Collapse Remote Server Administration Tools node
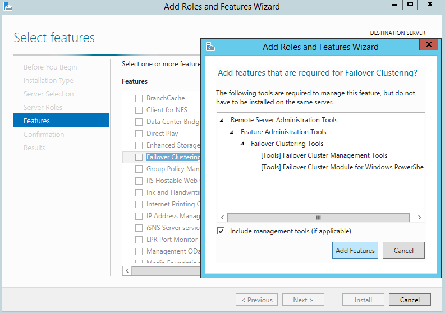This screenshot has width=445, height=313. point(222,120)
